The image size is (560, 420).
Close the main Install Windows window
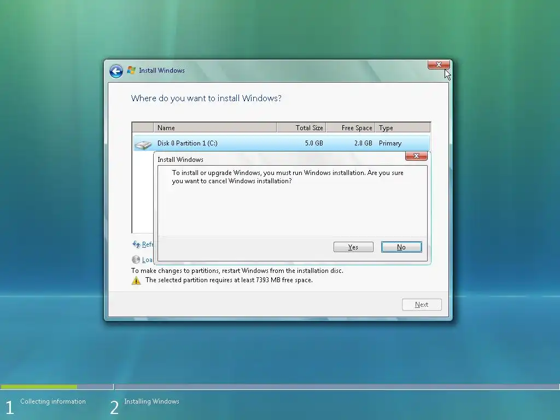(439, 65)
